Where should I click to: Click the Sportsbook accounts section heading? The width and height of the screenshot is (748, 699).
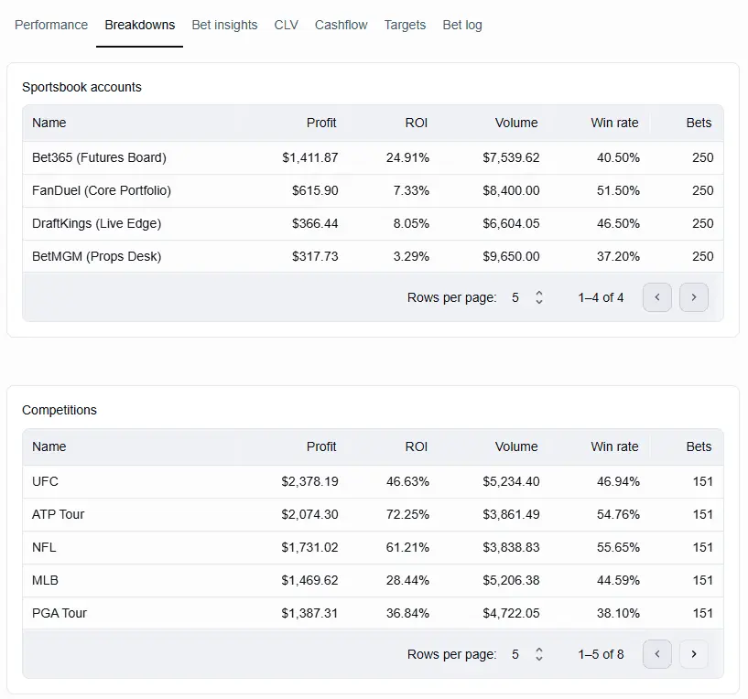tap(81, 87)
